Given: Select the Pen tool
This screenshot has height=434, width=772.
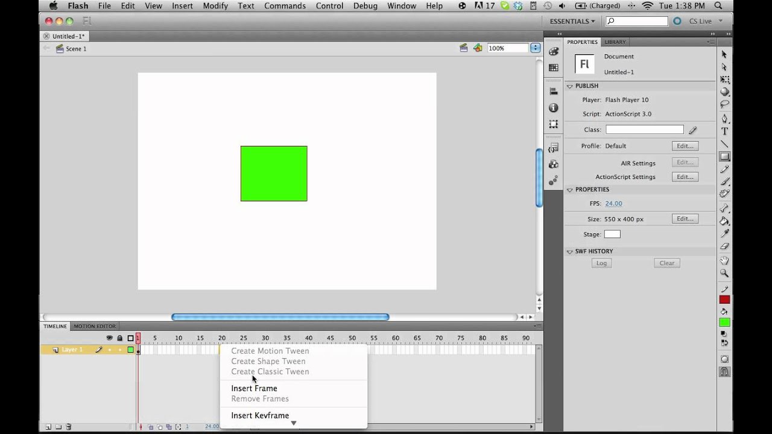Looking at the screenshot, I should (x=724, y=119).
